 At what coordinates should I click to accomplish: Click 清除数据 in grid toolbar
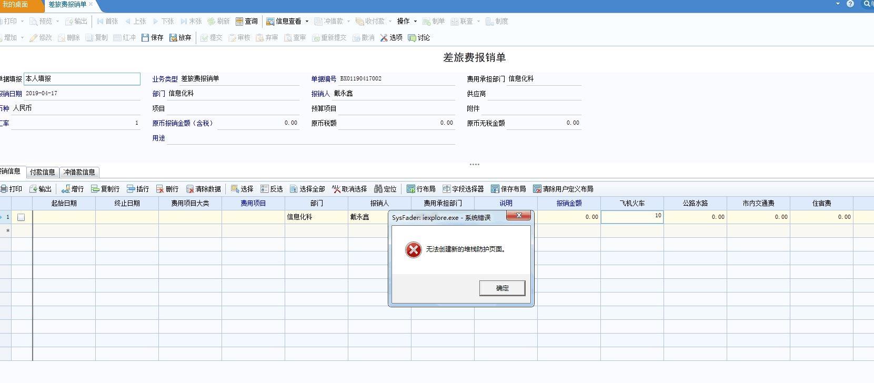pos(204,189)
